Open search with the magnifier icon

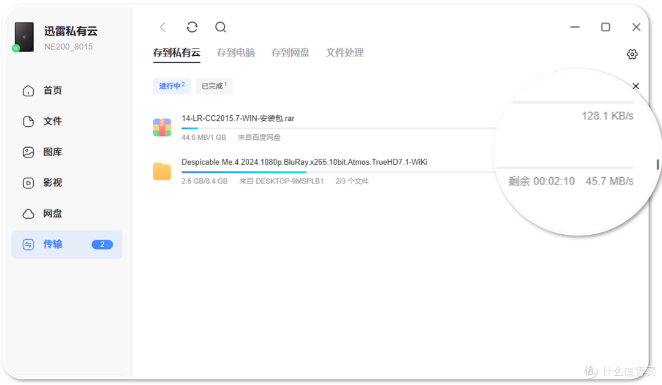(221, 28)
